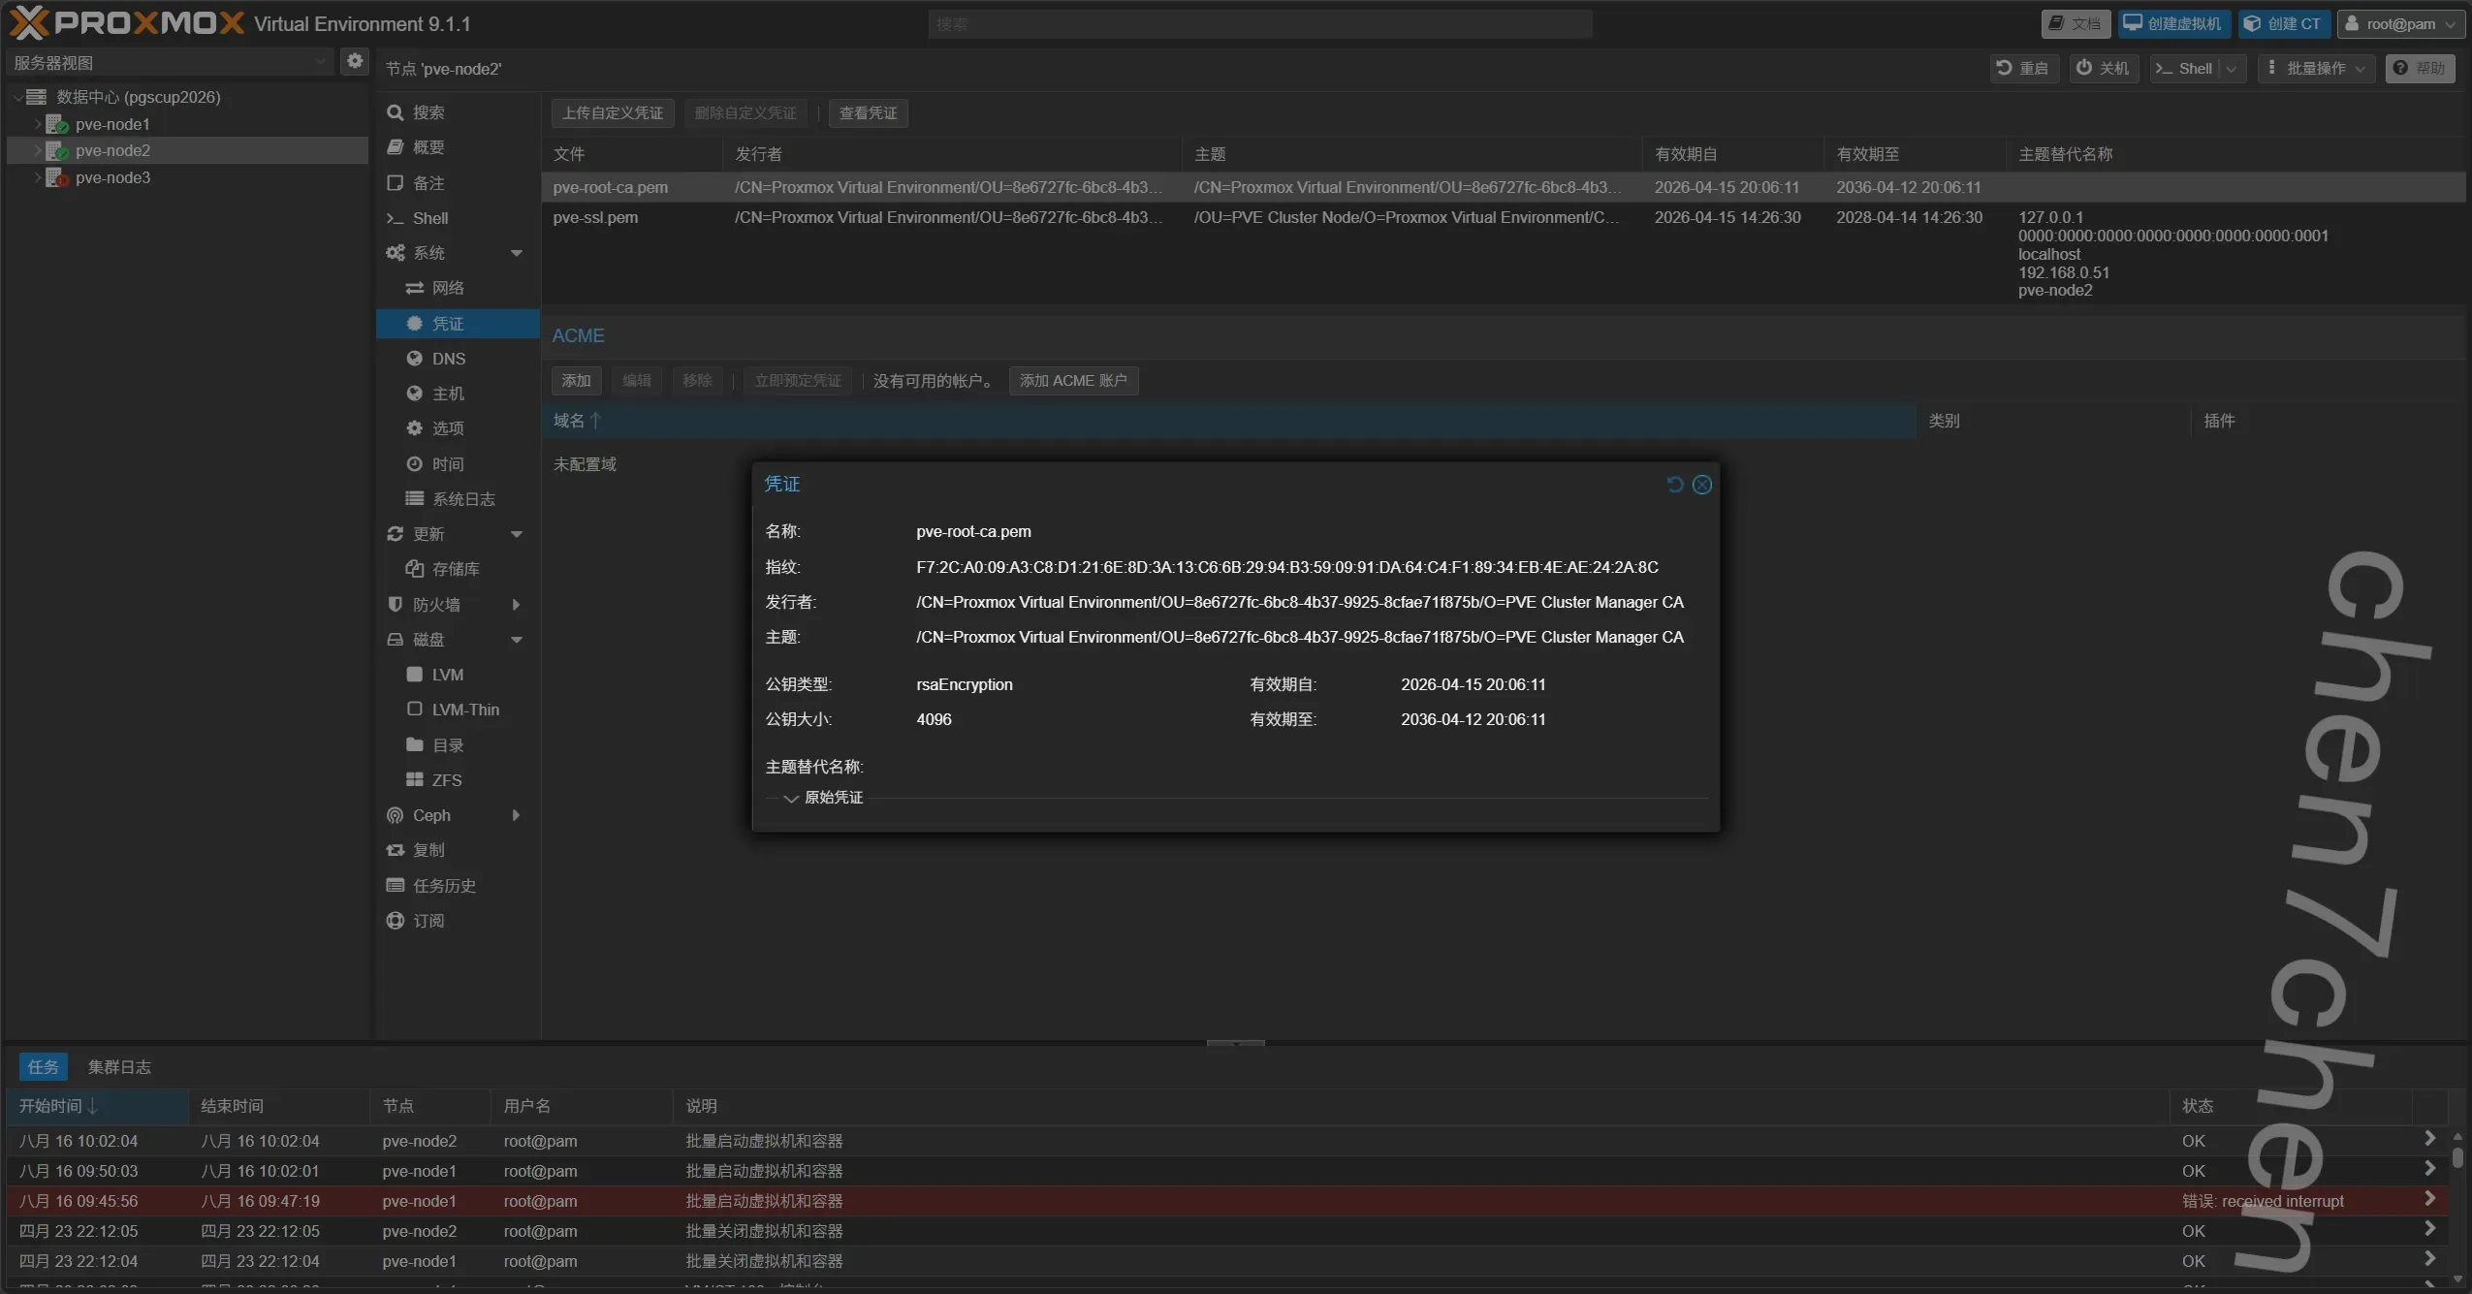2472x1294 pixels.
Task: Click the 重启 reboot button
Action: click(x=2024, y=68)
